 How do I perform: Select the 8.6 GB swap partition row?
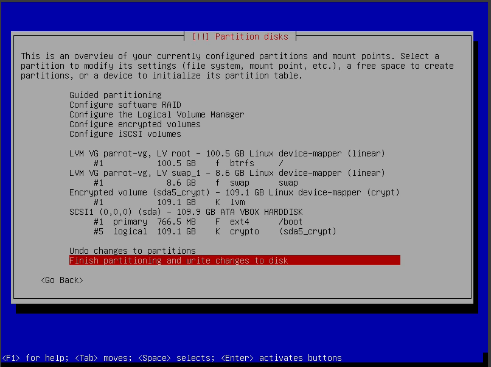click(196, 183)
